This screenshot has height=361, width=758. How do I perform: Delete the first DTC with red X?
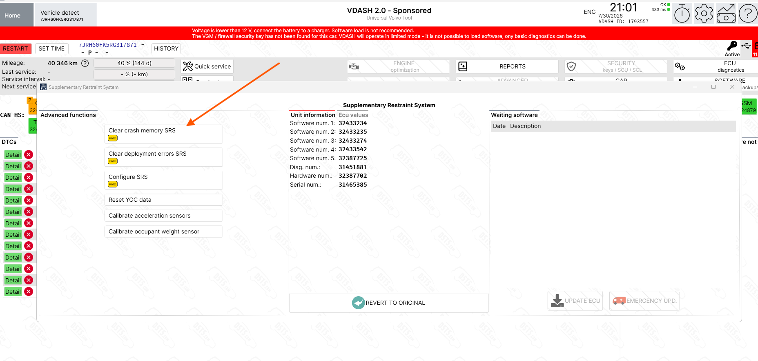(x=29, y=154)
